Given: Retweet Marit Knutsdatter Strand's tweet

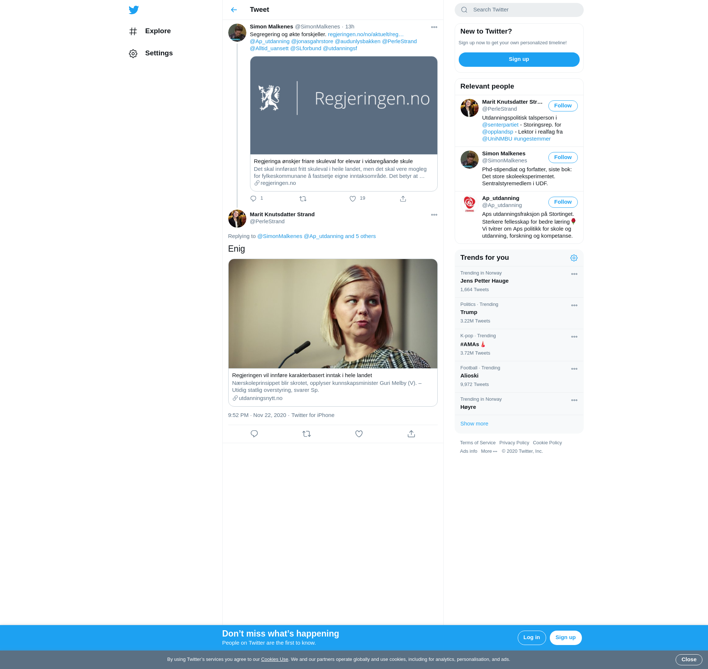Looking at the screenshot, I should click(x=306, y=434).
